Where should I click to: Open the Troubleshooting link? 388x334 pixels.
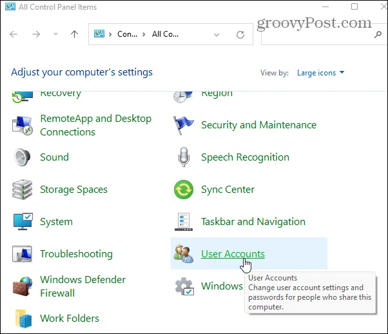pyautogui.click(x=77, y=254)
